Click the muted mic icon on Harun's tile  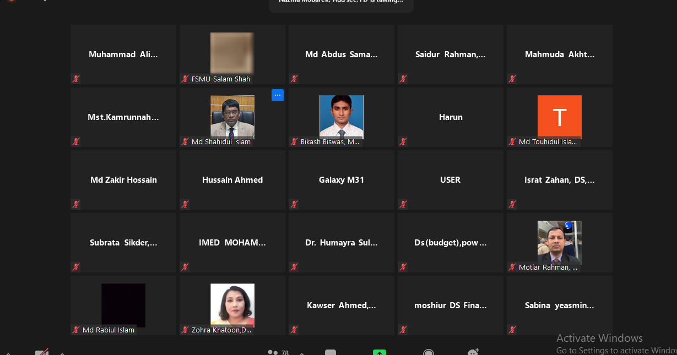coord(403,141)
